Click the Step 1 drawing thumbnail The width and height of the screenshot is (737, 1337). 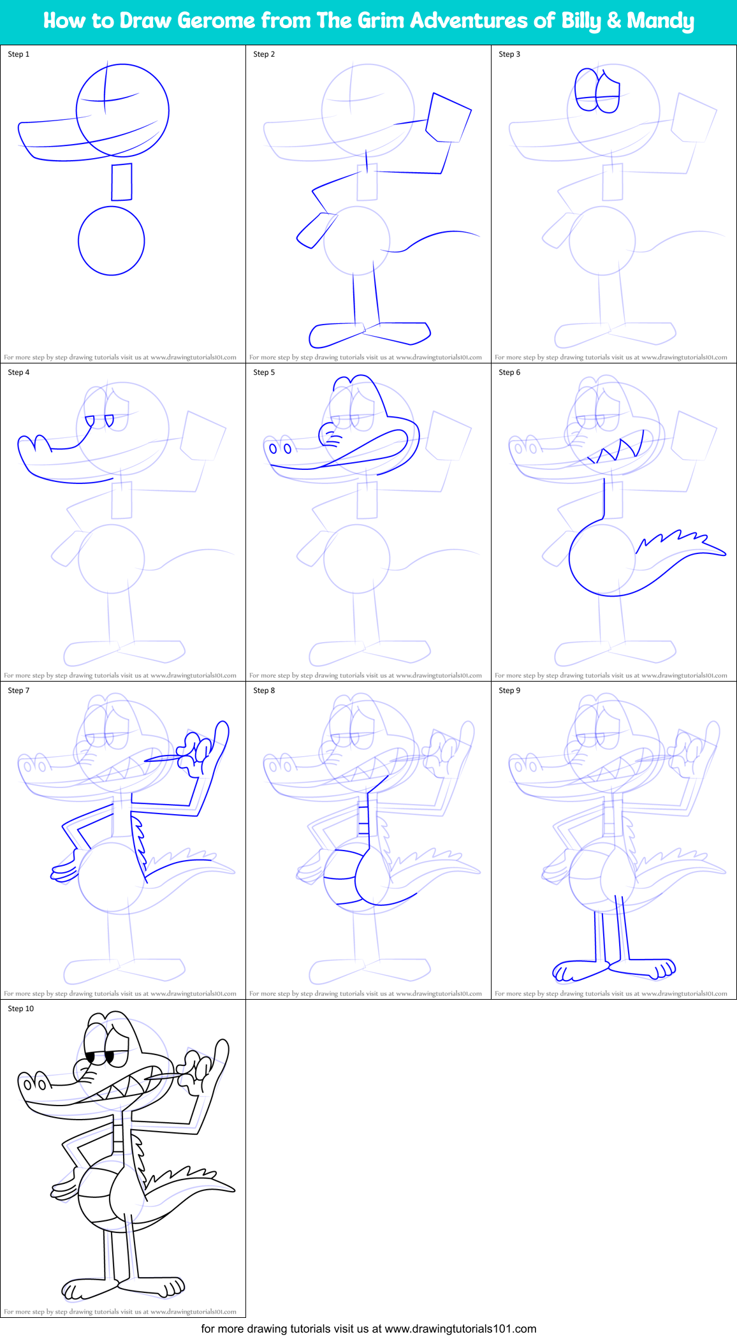coord(123,204)
